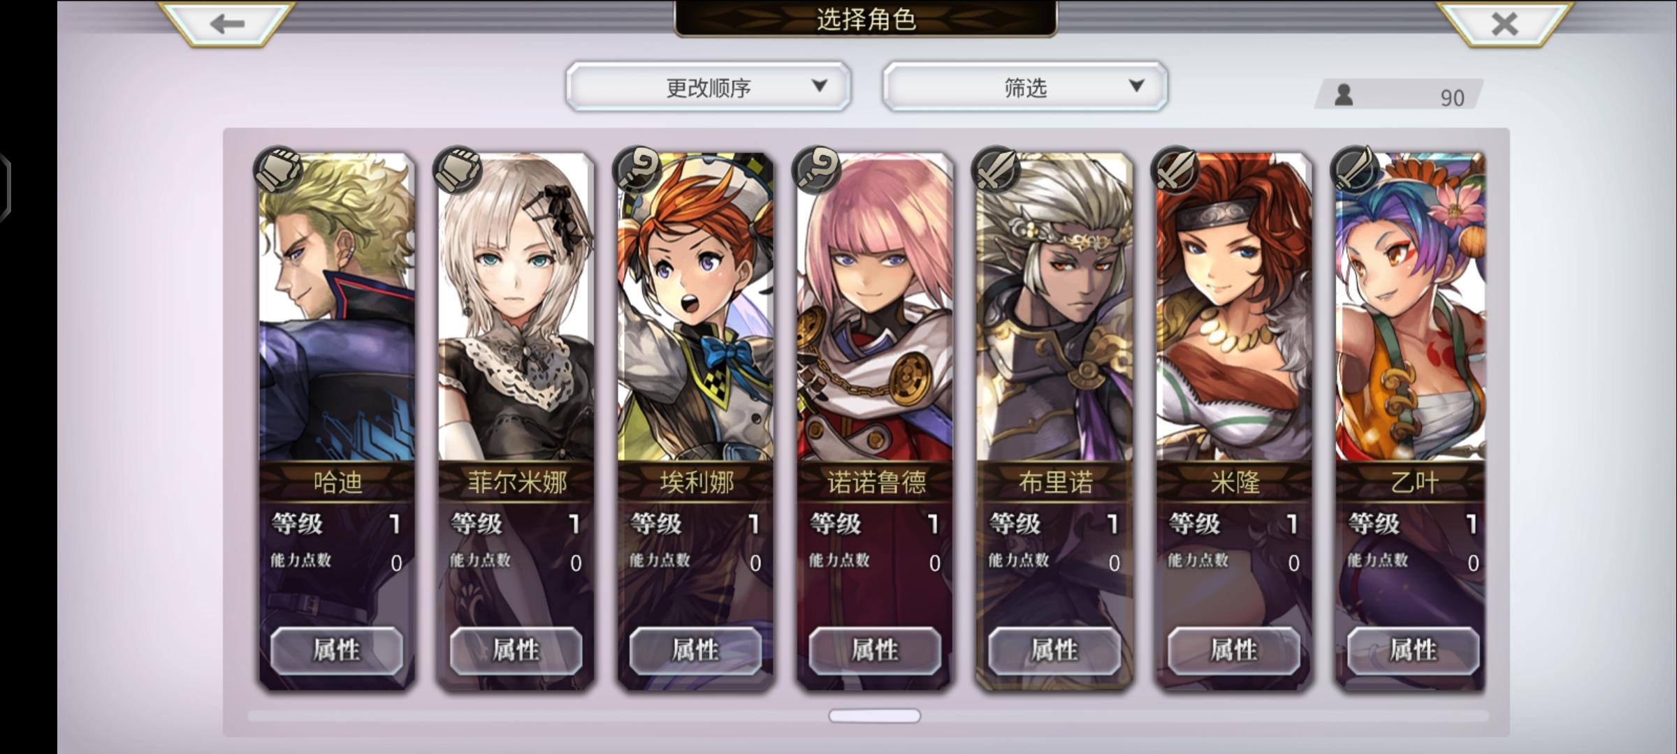Click the sword class icon on 米隆
The image size is (1677, 754).
tap(1175, 170)
